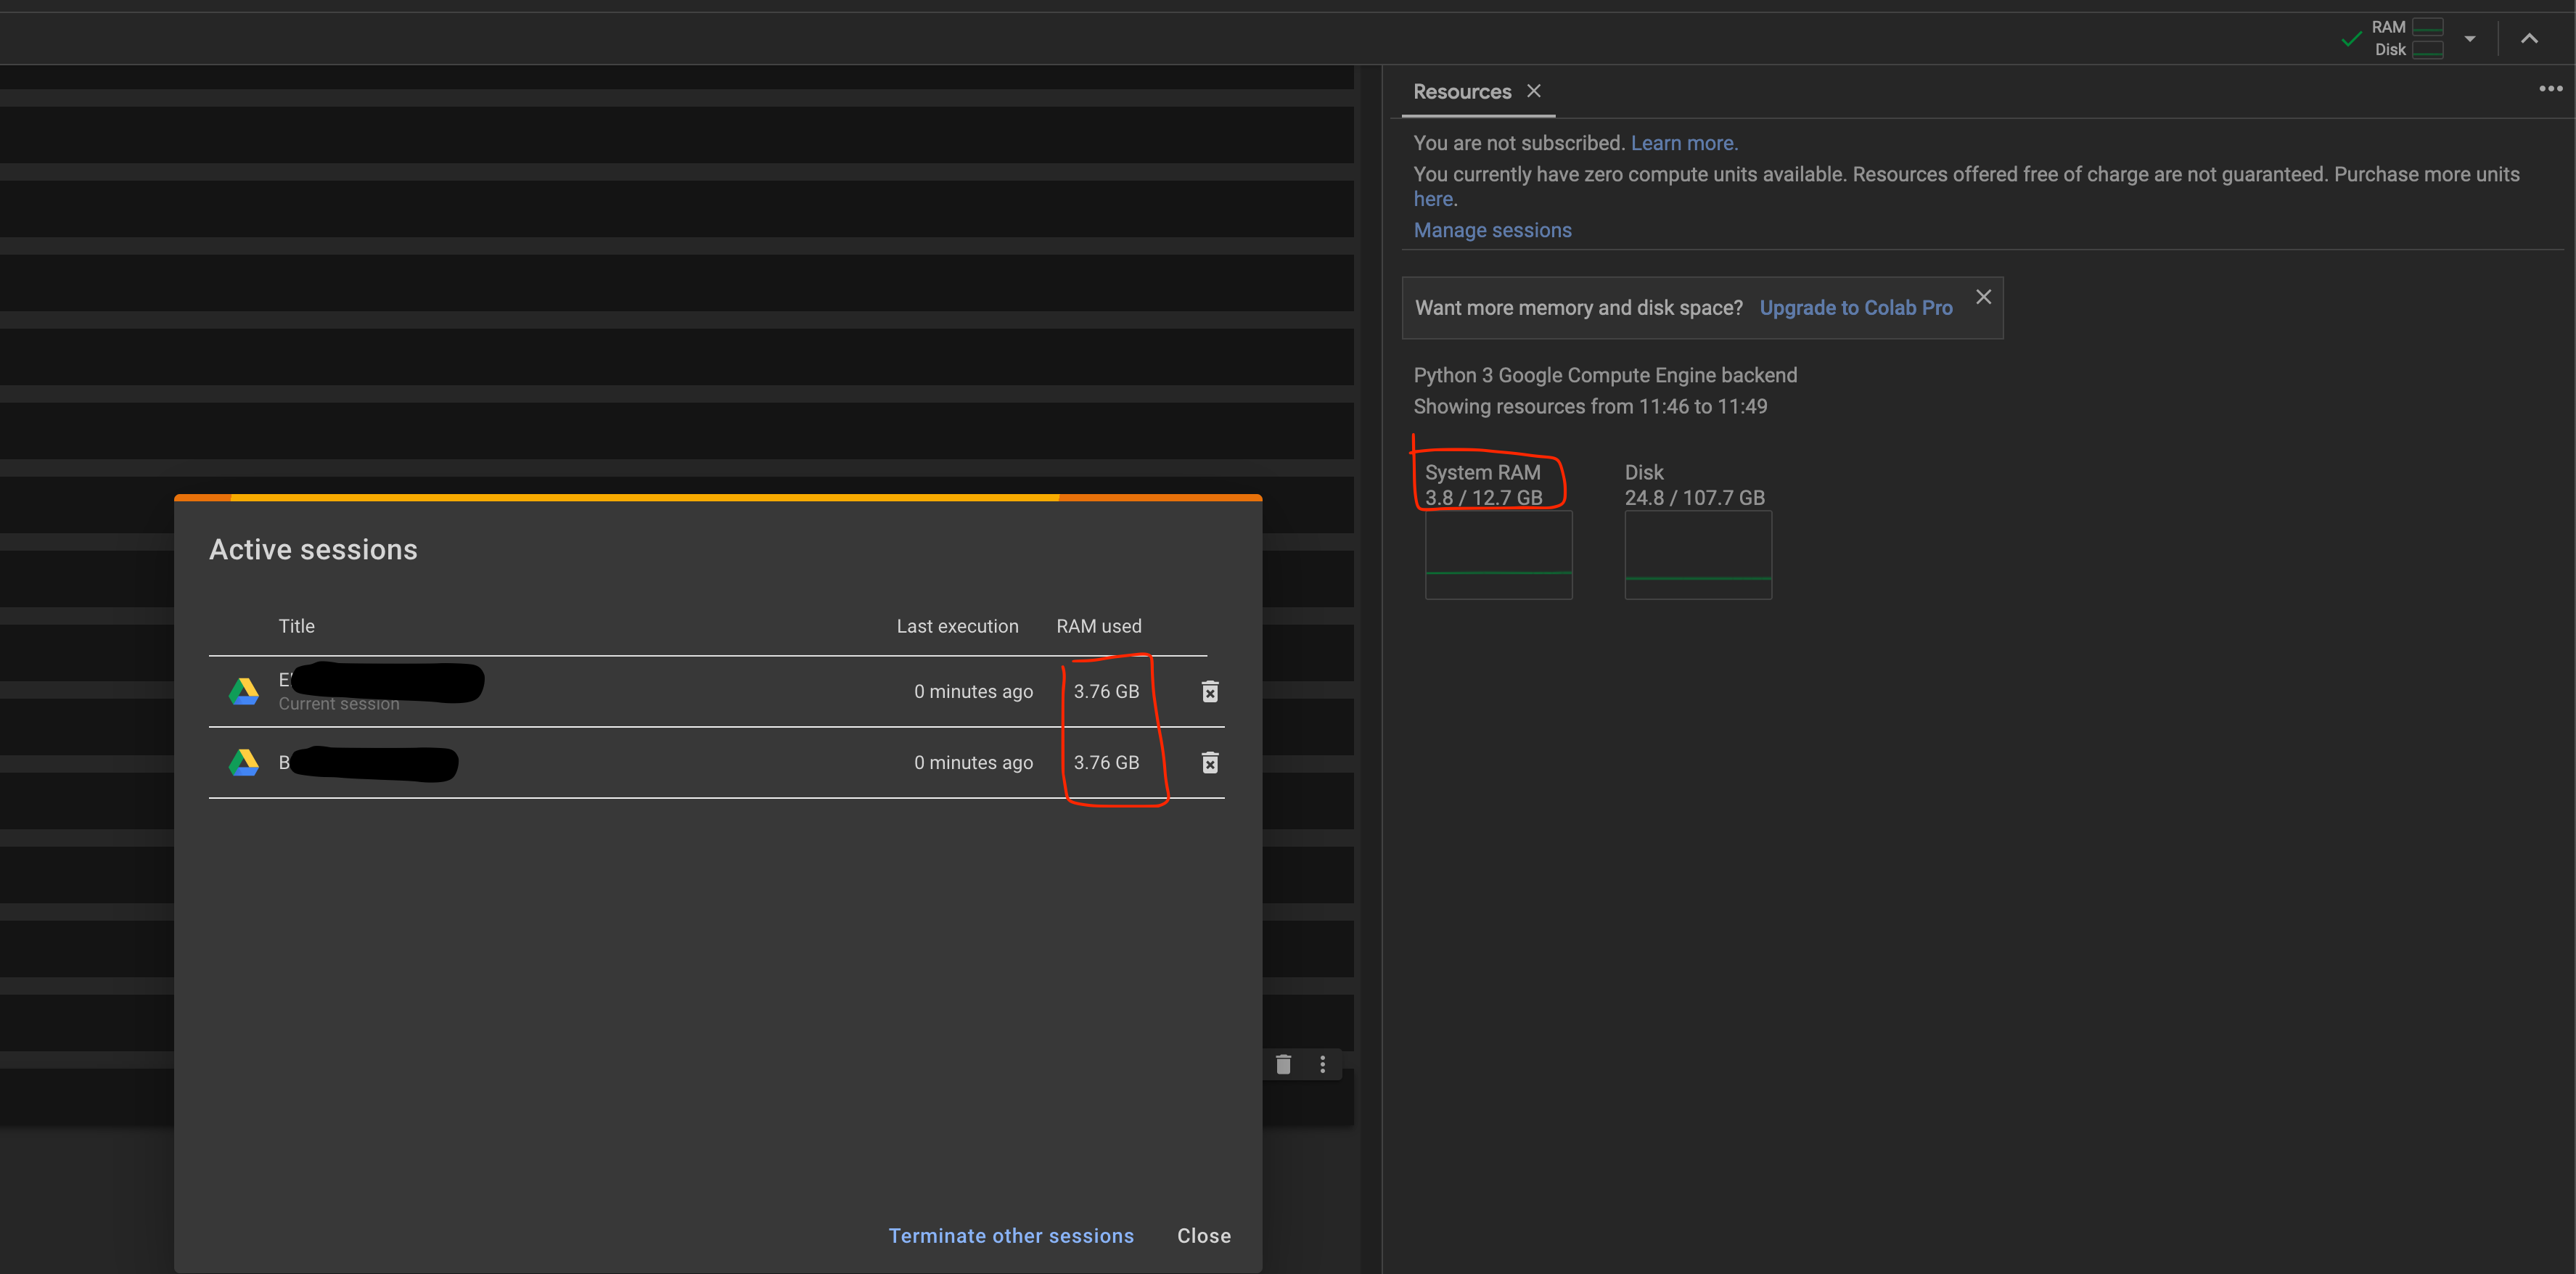Click the 'here' link to purchase compute units
The image size is (2576, 1274).
click(x=1432, y=199)
